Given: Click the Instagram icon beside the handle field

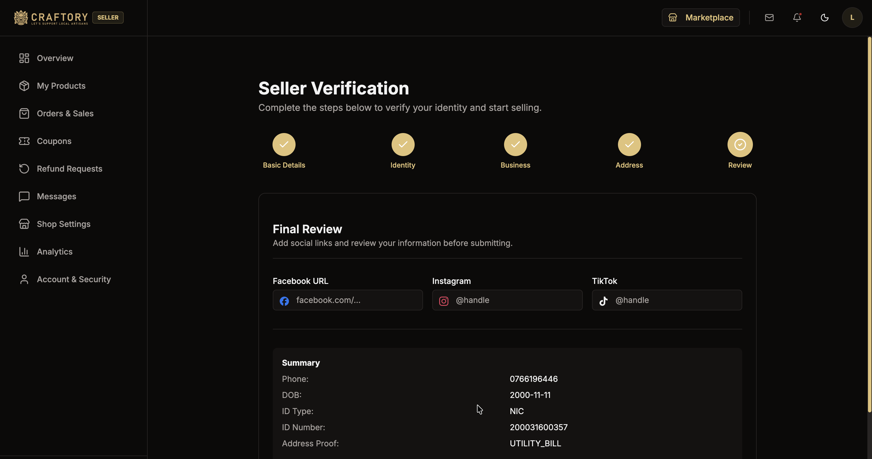Looking at the screenshot, I should coord(444,300).
